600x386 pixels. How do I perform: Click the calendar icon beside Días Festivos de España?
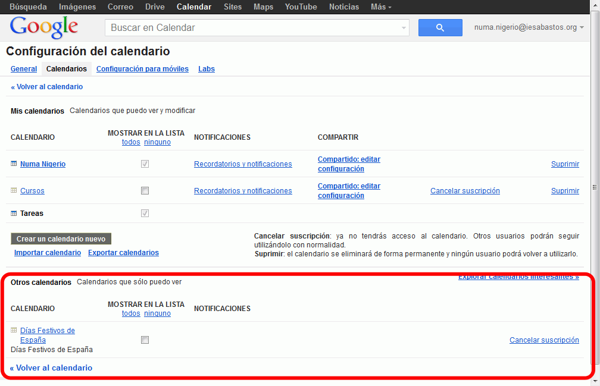(14, 330)
